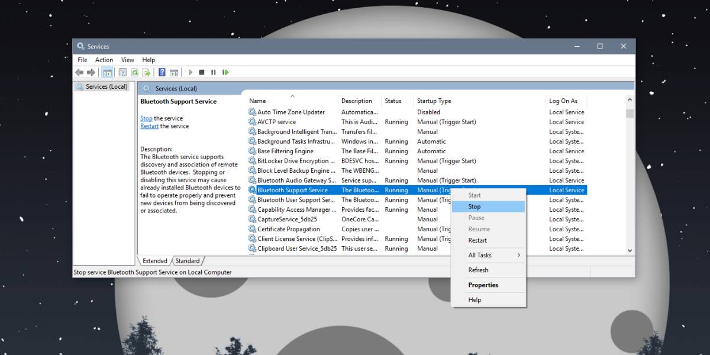This screenshot has width=710, height=355.
Task: Open the Properties dialog using the toolbar icon
Action: (x=122, y=72)
